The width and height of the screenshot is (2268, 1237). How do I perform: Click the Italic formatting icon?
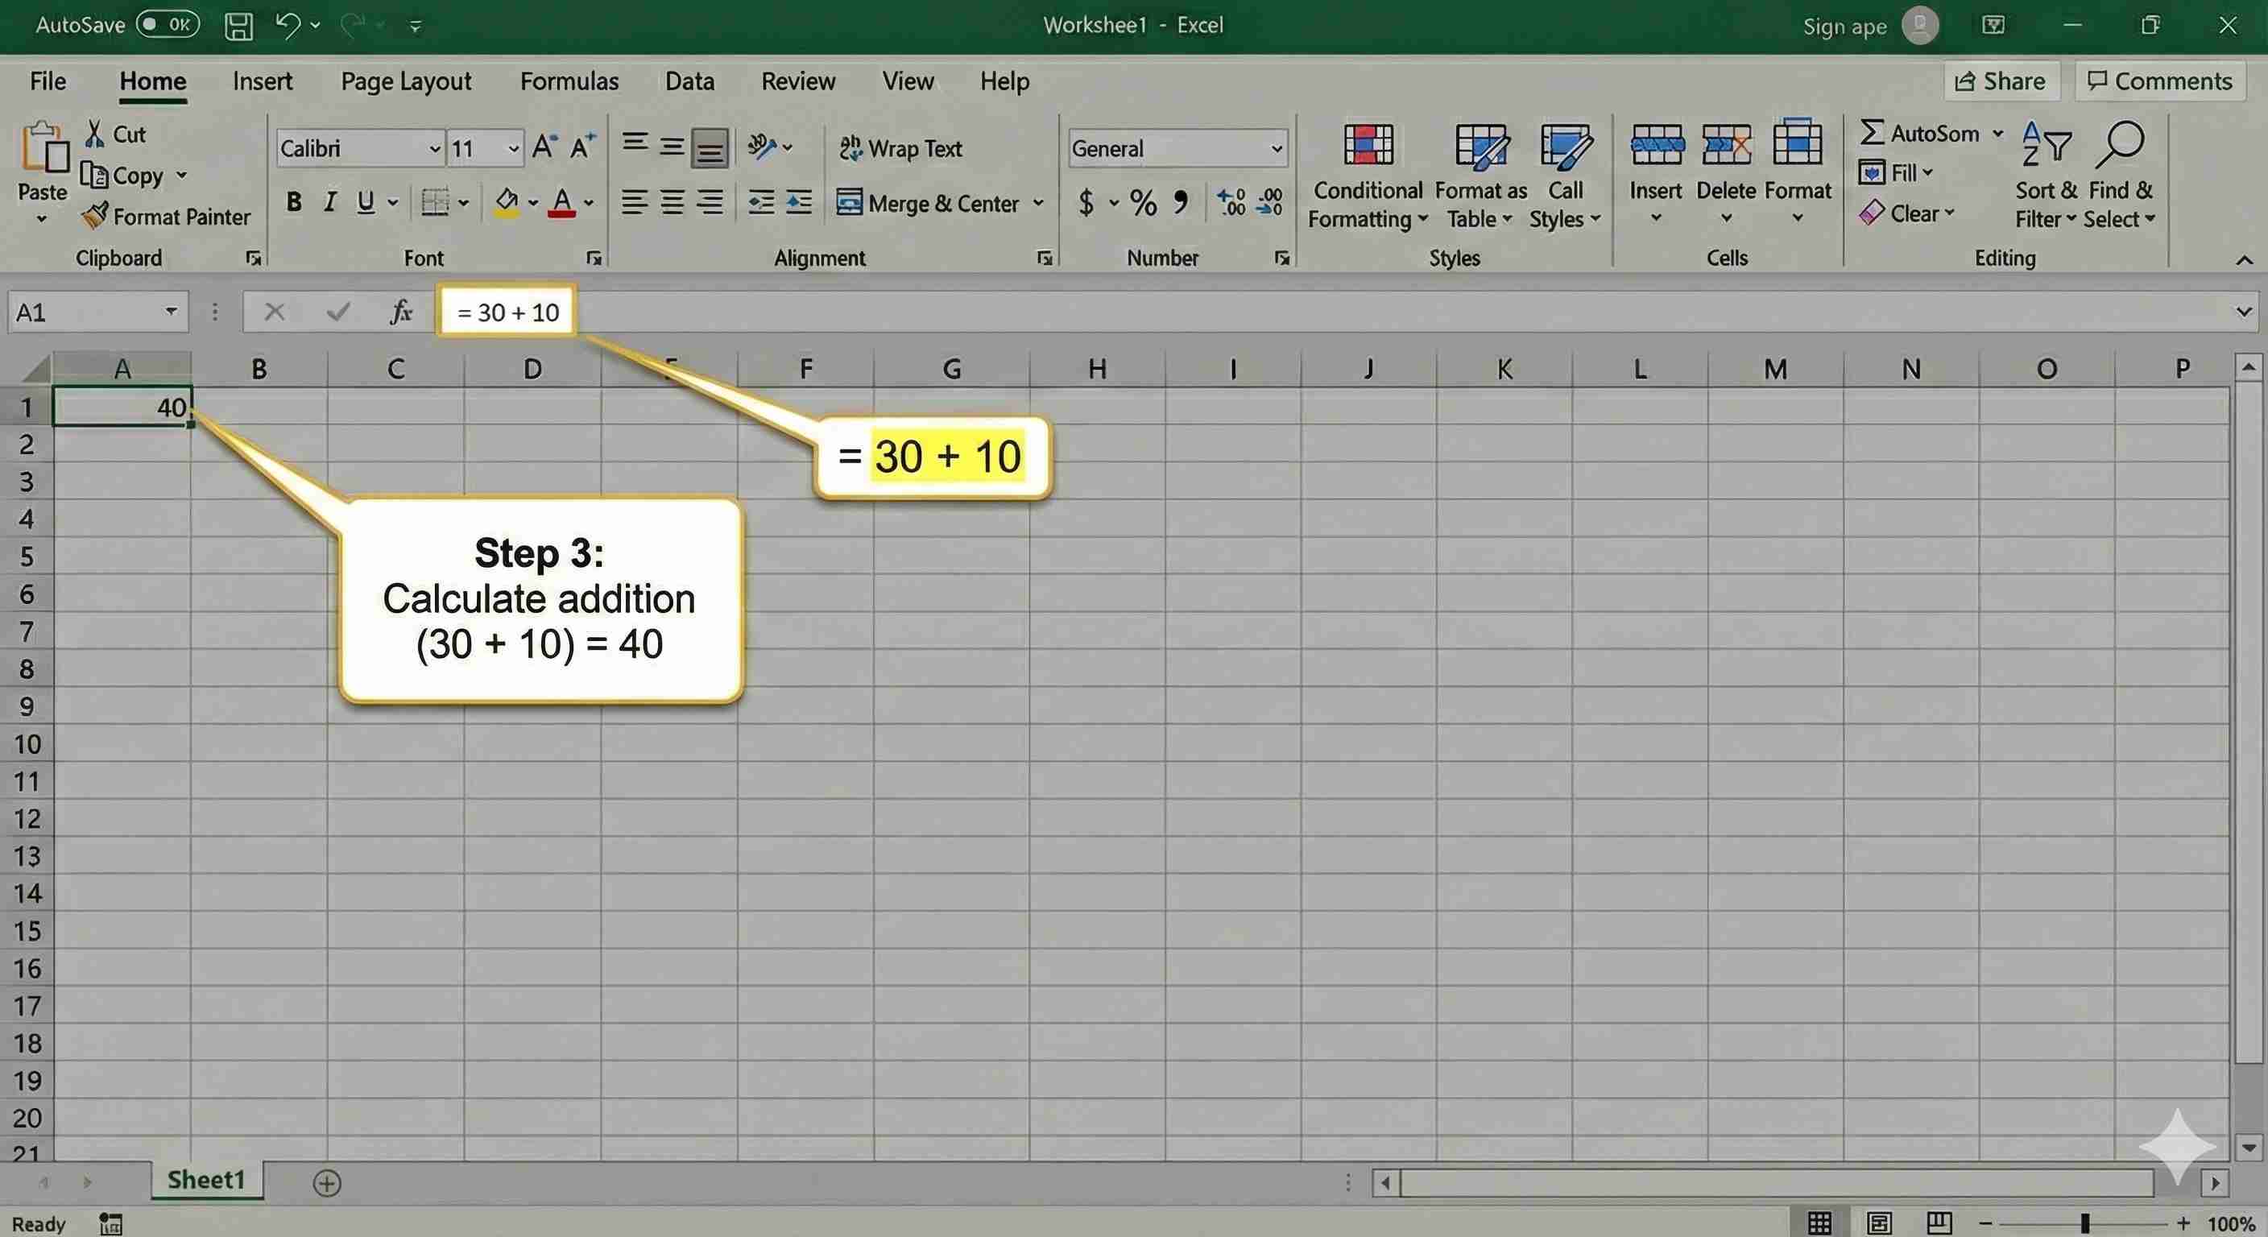tap(329, 201)
